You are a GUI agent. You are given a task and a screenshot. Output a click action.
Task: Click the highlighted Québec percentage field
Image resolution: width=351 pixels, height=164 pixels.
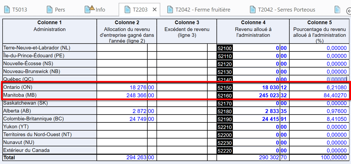337,79
